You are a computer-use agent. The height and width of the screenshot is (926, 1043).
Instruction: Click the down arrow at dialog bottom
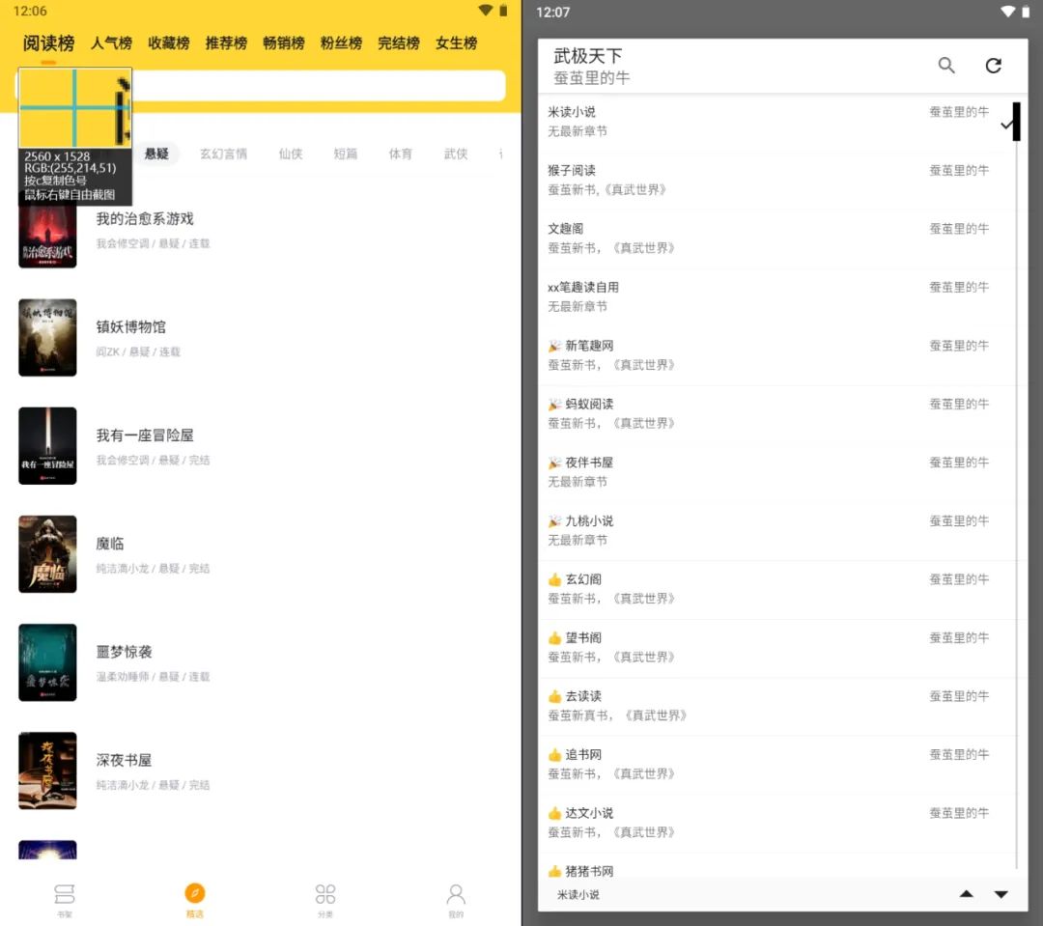(1001, 894)
